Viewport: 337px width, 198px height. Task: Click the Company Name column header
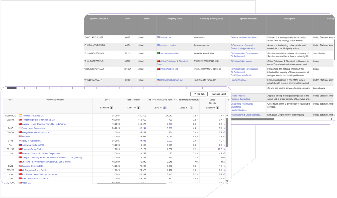click(174, 19)
